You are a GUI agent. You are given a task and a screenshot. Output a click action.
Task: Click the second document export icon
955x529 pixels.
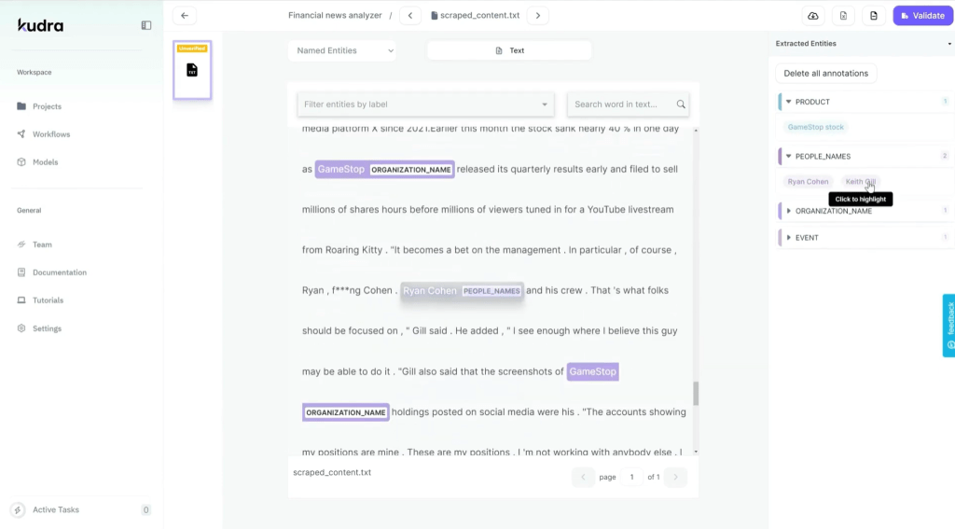(x=874, y=16)
